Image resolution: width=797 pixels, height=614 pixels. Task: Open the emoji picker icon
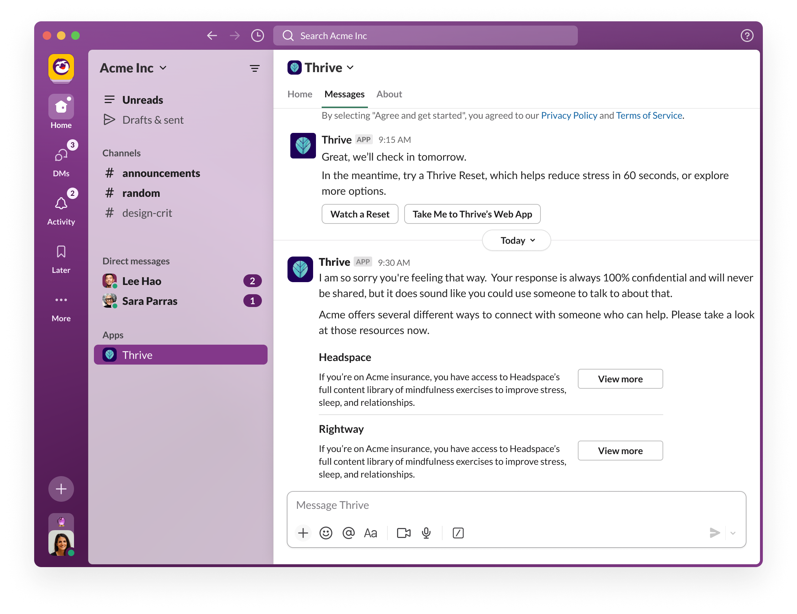(326, 533)
